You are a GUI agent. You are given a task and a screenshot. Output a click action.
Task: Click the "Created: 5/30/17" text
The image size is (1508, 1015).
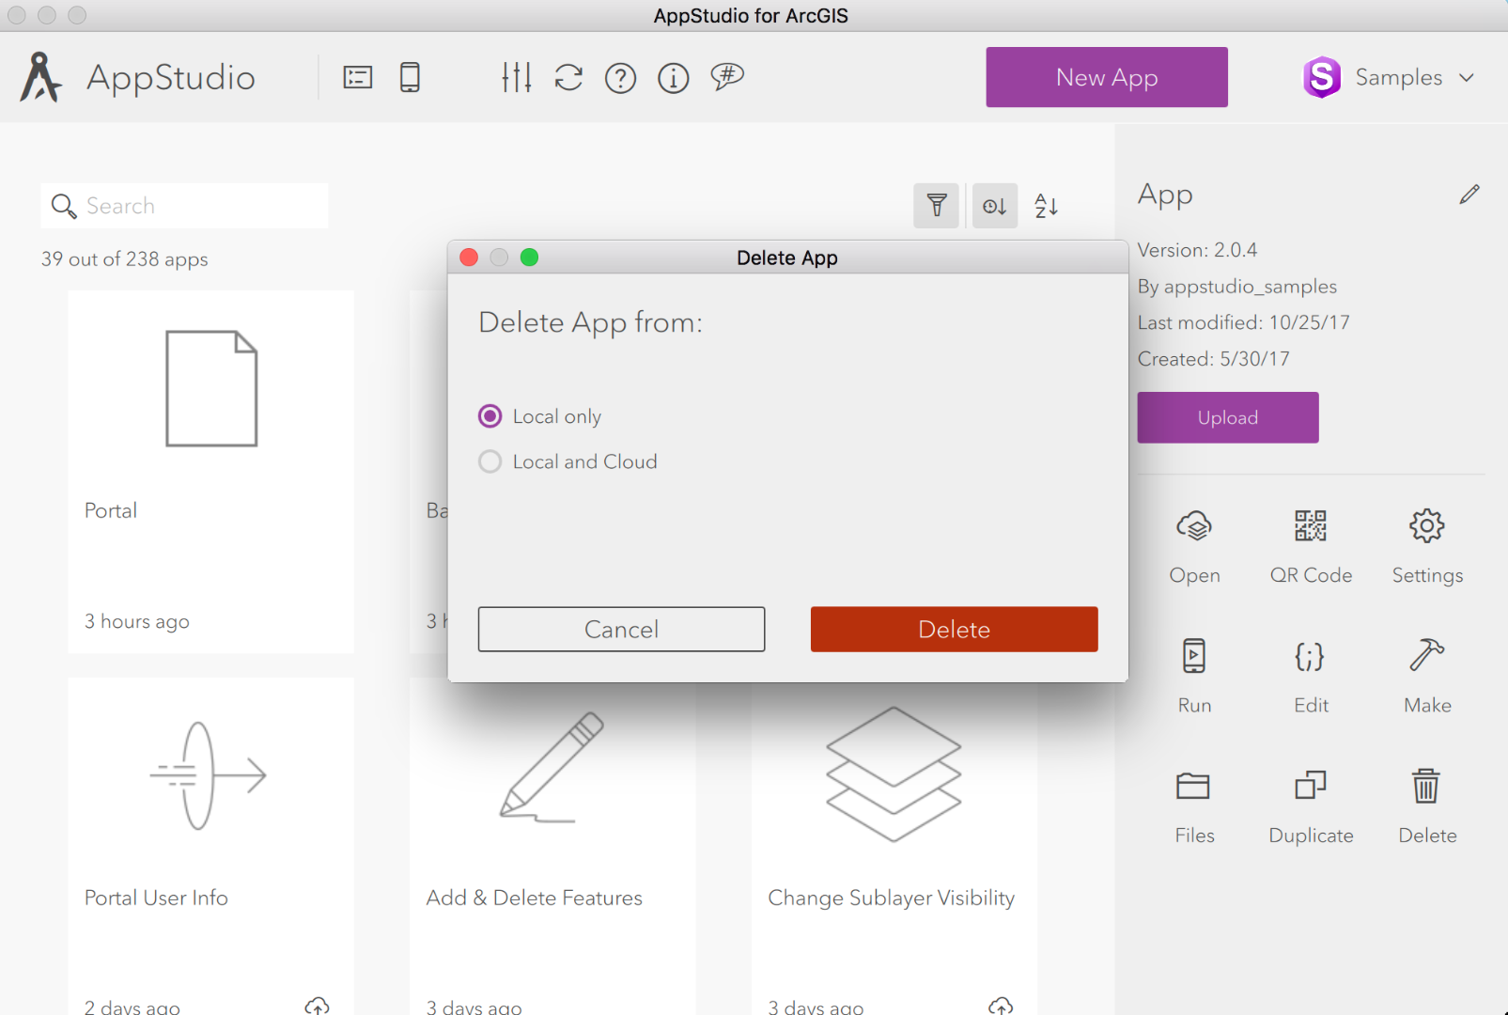click(1214, 359)
